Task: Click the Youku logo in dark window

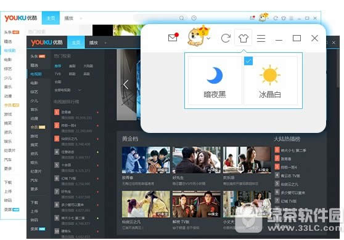Action: coord(46,42)
